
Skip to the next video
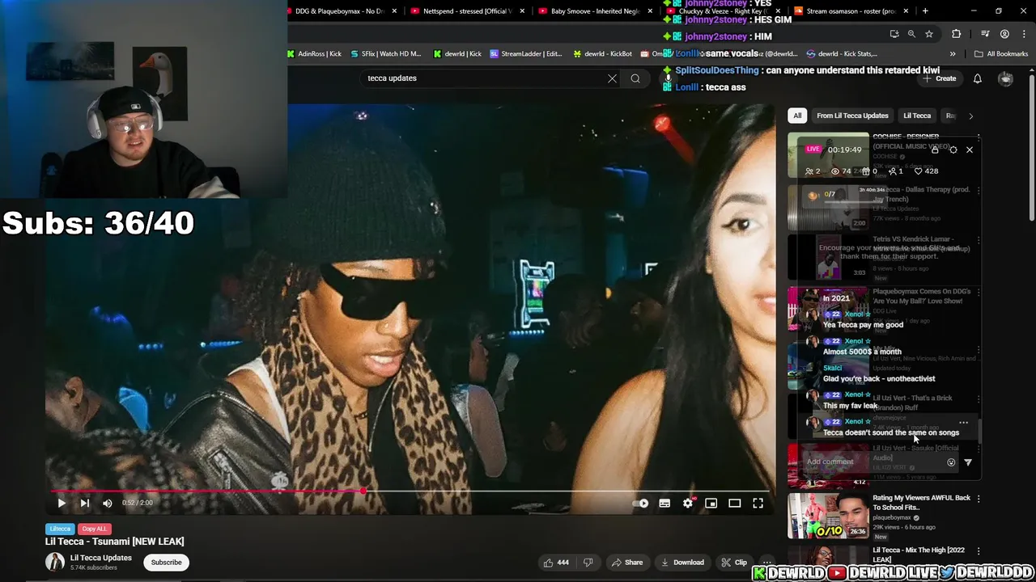point(84,503)
